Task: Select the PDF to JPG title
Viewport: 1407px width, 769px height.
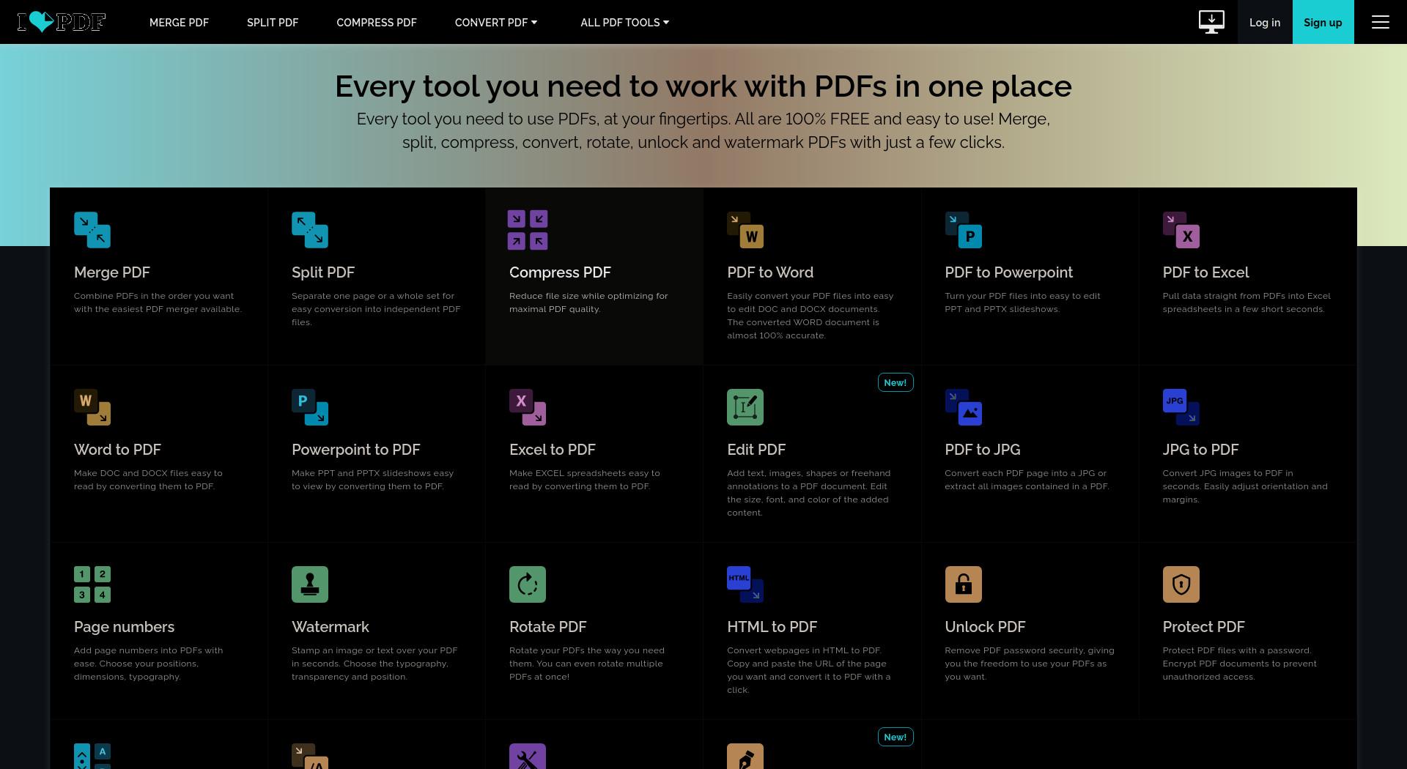Action: coord(983,450)
